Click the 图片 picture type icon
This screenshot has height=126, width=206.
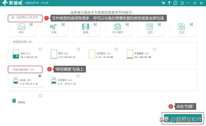(x=21, y=26)
